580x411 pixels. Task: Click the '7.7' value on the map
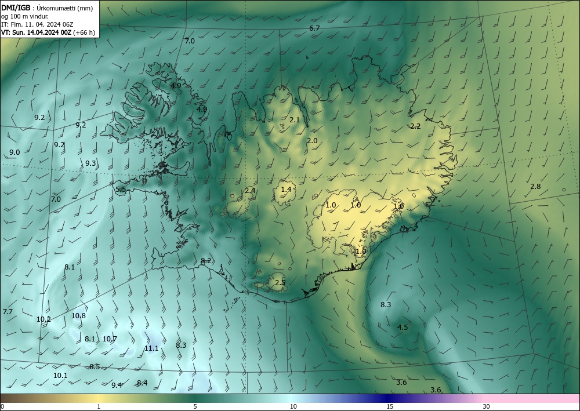pos(8,312)
